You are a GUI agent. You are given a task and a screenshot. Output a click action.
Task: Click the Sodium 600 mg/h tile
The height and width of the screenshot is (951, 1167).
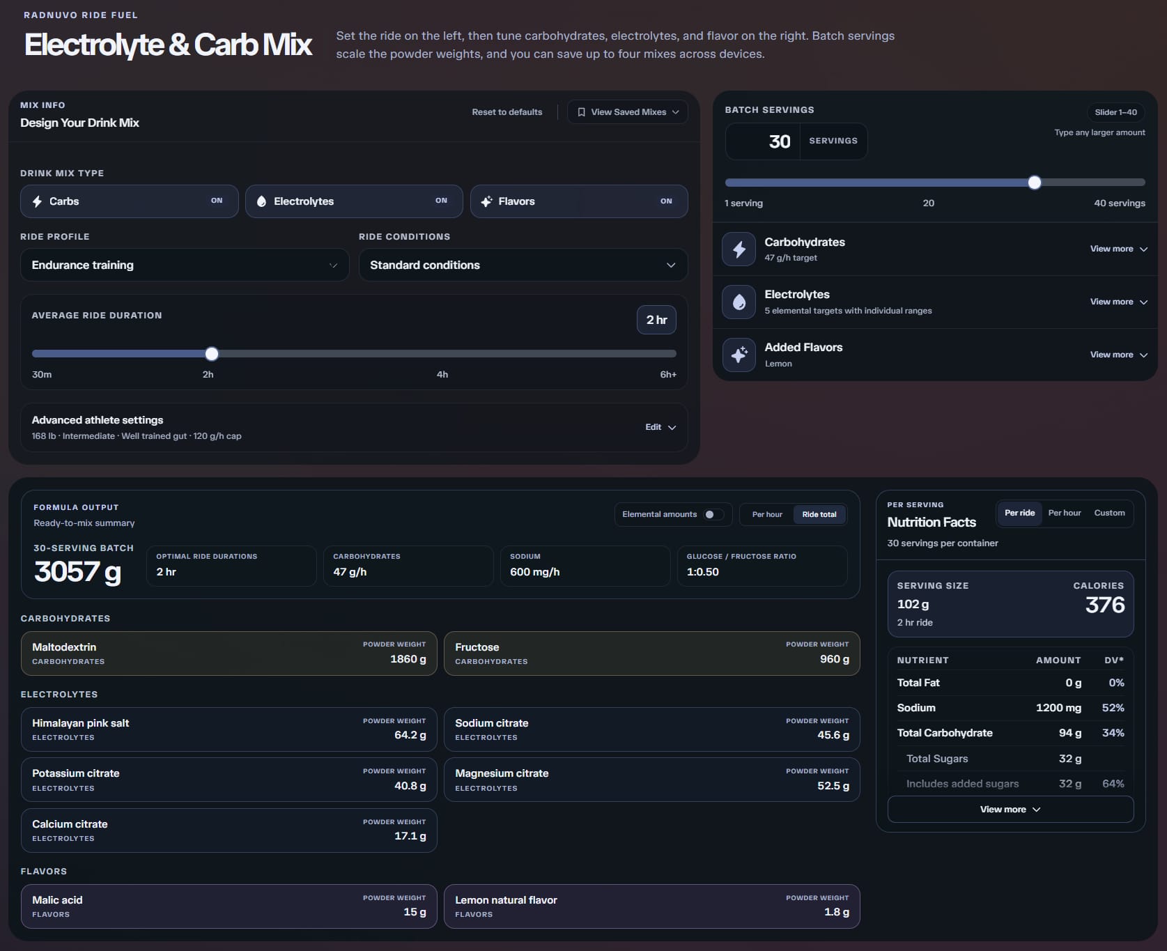click(x=585, y=566)
